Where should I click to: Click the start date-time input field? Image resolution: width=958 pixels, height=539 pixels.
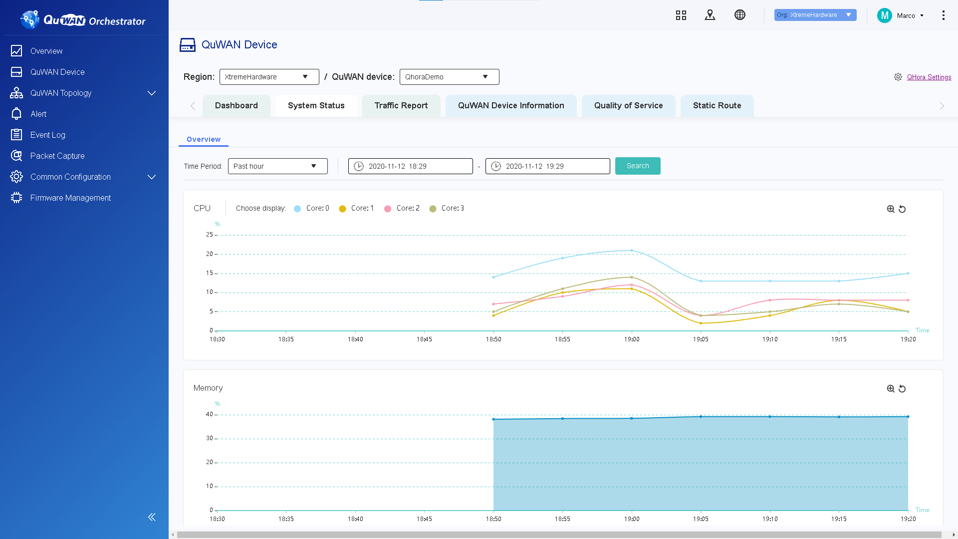tap(410, 166)
